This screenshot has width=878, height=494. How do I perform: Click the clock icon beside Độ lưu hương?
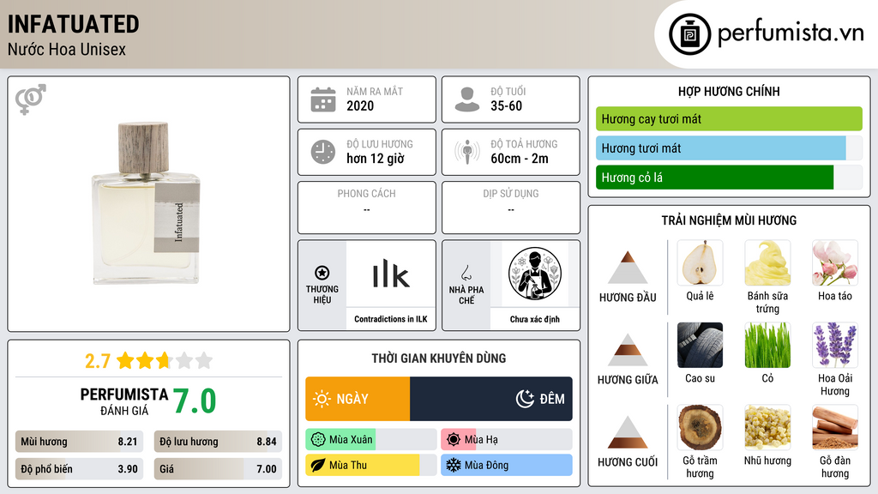point(323,152)
